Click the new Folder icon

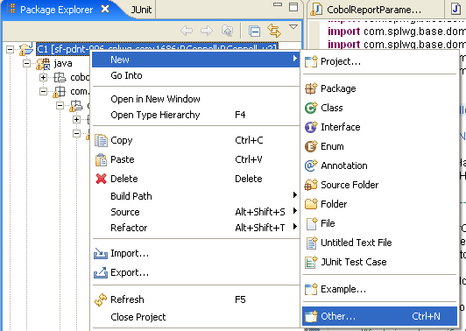point(311,204)
